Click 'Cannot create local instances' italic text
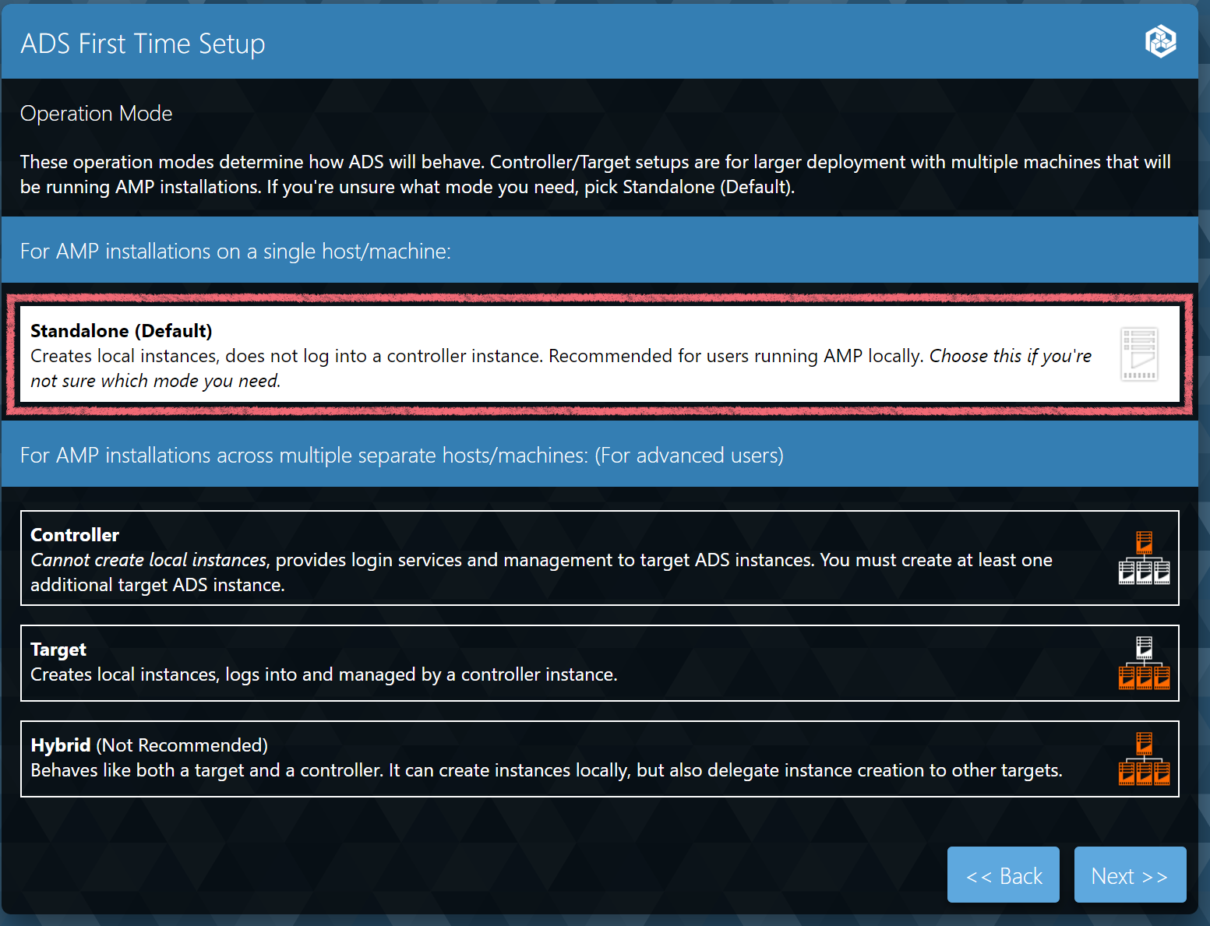This screenshot has height=926, width=1210. (148, 560)
